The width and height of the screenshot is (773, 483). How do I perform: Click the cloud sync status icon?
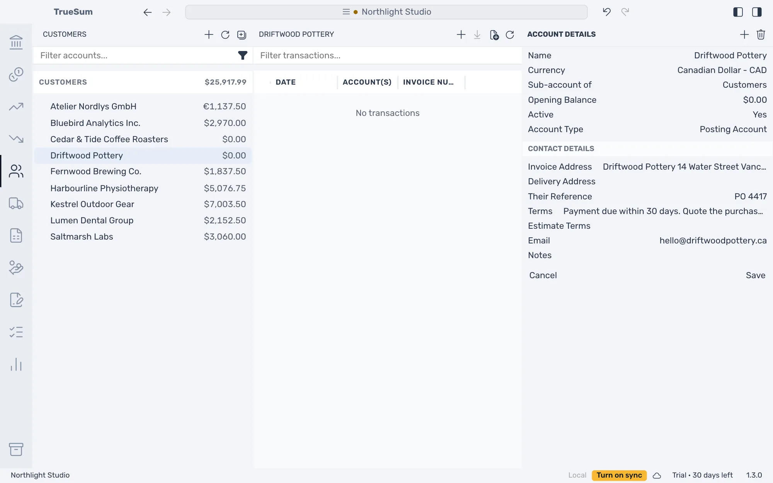click(x=657, y=476)
